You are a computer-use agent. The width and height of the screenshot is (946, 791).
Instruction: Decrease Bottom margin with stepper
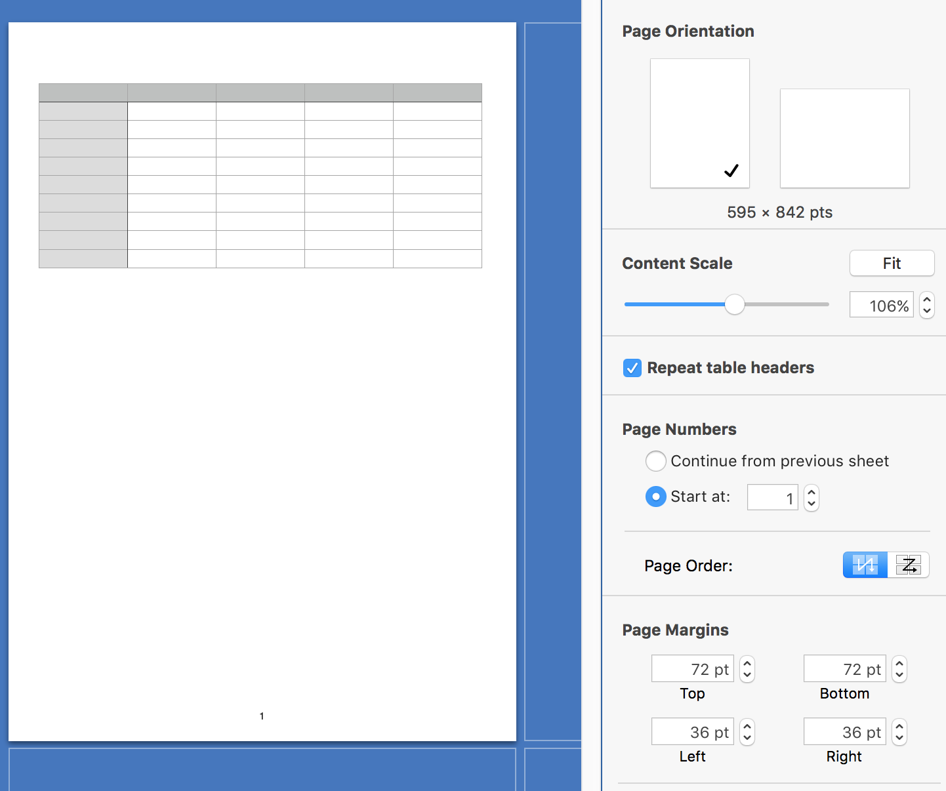click(899, 676)
